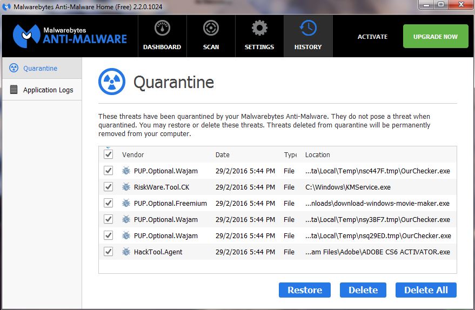This screenshot has width=475, height=310.
Task: Close the Malwarebytes window
Action: click(x=461, y=4)
